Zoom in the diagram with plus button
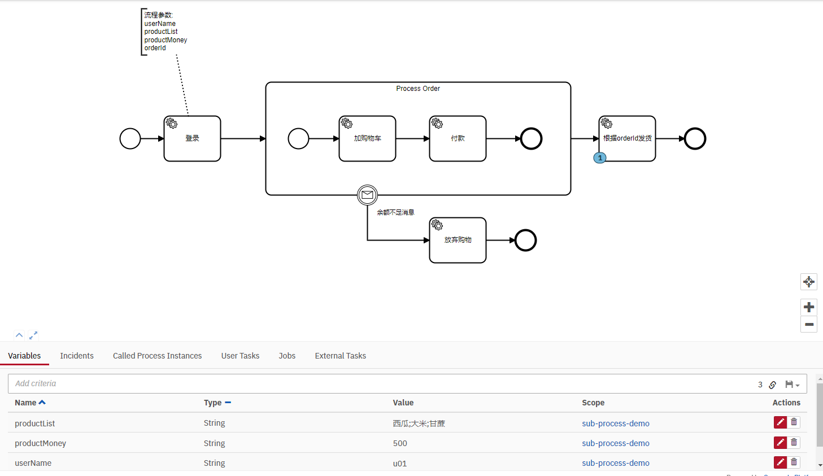823x476 pixels. point(809,307)
